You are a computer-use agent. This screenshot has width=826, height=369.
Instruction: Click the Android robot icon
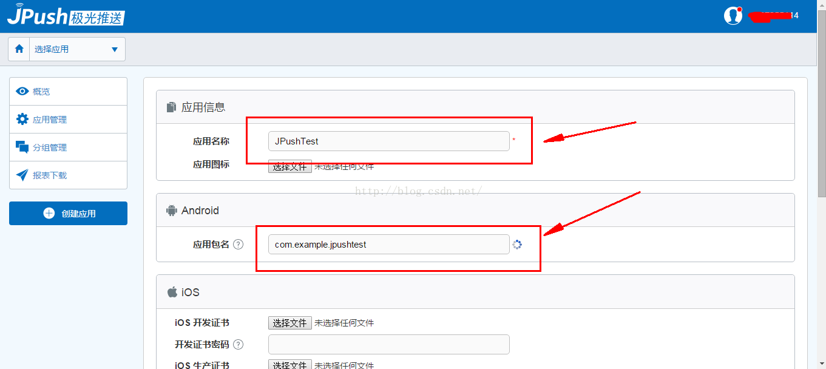(171, 211)
